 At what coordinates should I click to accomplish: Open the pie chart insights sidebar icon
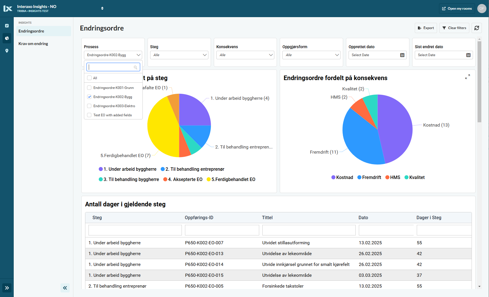[7, 38]
